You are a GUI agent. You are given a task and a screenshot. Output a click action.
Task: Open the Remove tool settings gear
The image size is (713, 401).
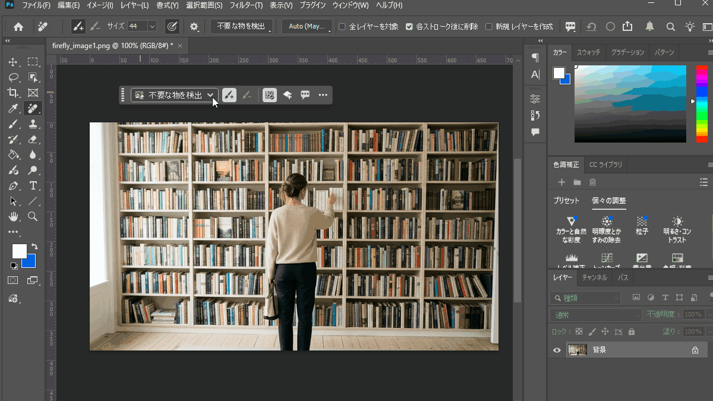point(194,26)
